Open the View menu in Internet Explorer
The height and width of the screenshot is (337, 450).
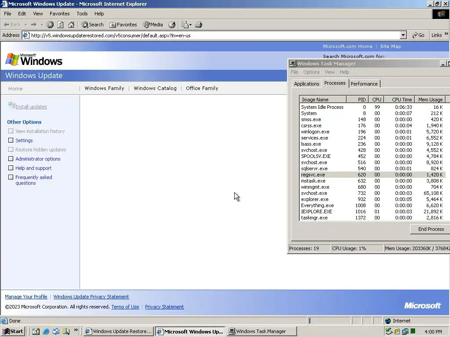[38, 14]
